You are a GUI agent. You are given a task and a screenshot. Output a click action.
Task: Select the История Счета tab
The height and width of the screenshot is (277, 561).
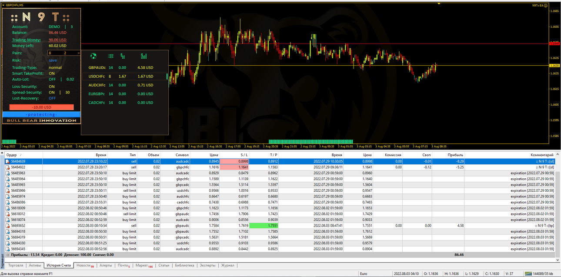coord(58,265)
